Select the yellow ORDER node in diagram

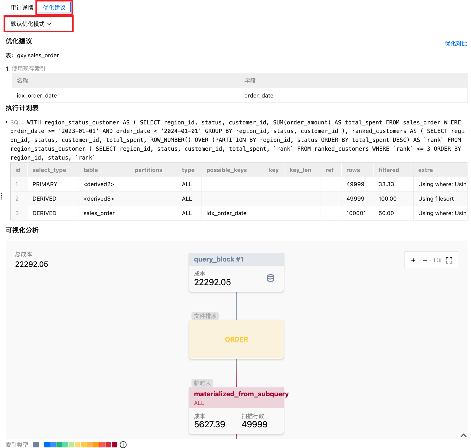[x=236, y=339]
